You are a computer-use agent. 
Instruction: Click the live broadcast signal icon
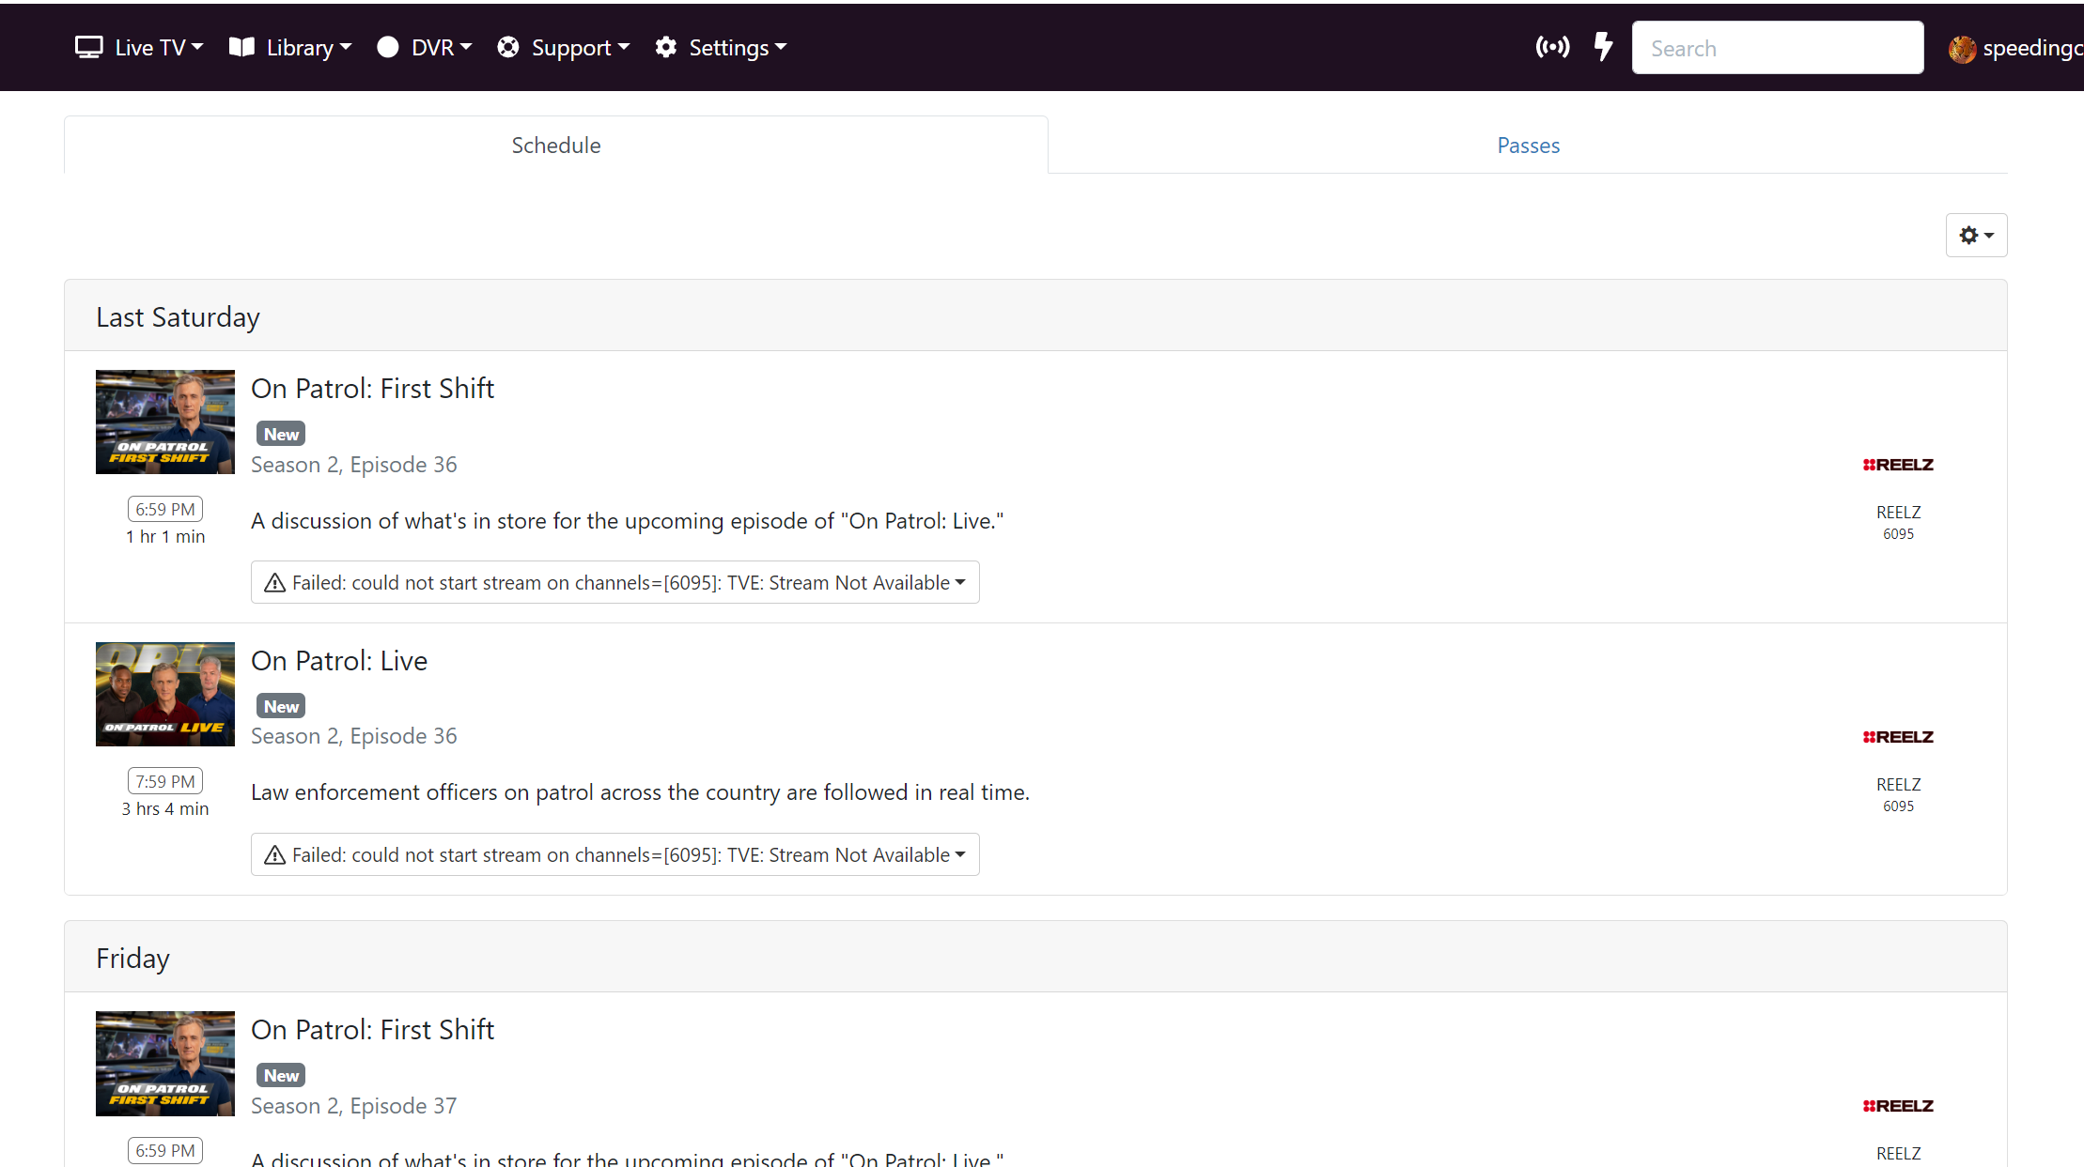[x=1552, y=47]
